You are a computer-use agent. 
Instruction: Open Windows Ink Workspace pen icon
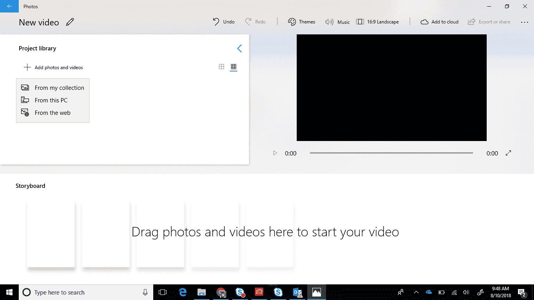point(481,292)
